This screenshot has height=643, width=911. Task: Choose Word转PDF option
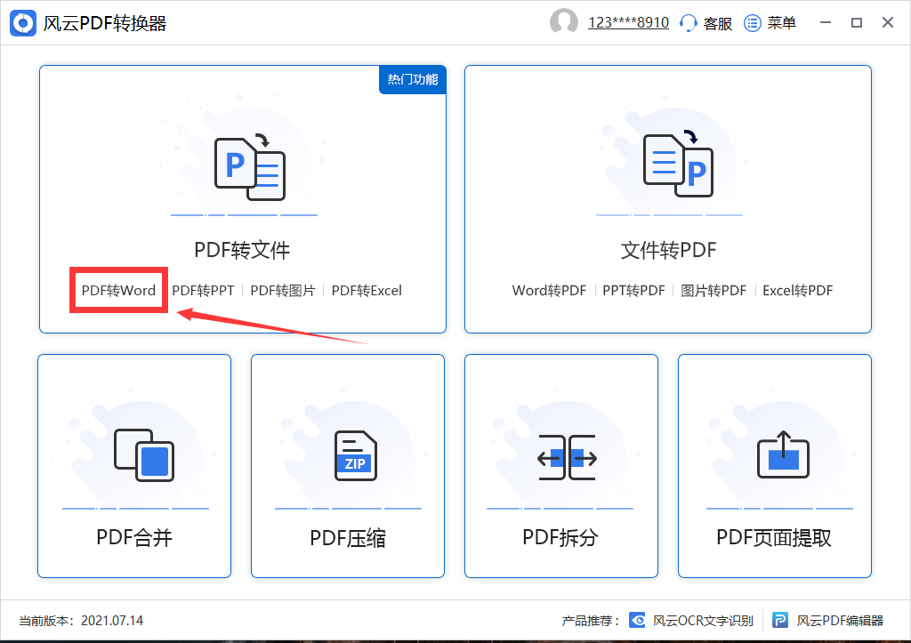tap(549, 291)
